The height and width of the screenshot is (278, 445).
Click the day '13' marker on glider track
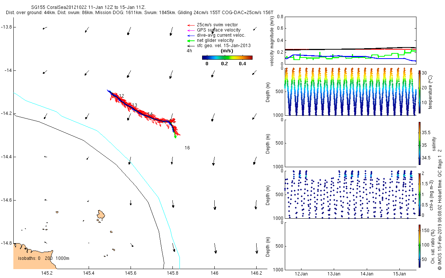point(135,105)
